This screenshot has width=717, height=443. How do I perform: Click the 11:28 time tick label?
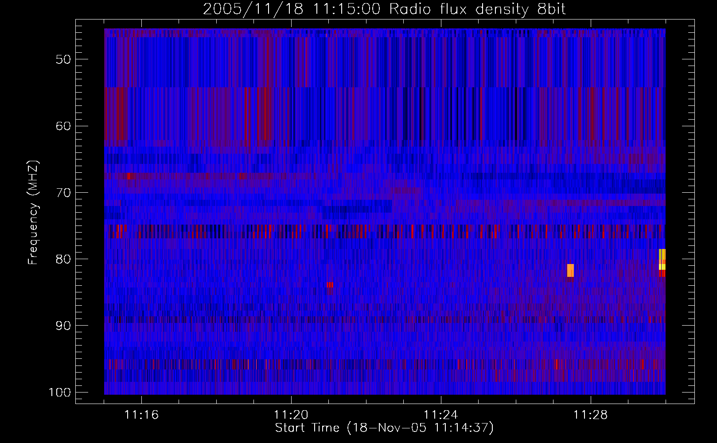[x=591, y=415]
